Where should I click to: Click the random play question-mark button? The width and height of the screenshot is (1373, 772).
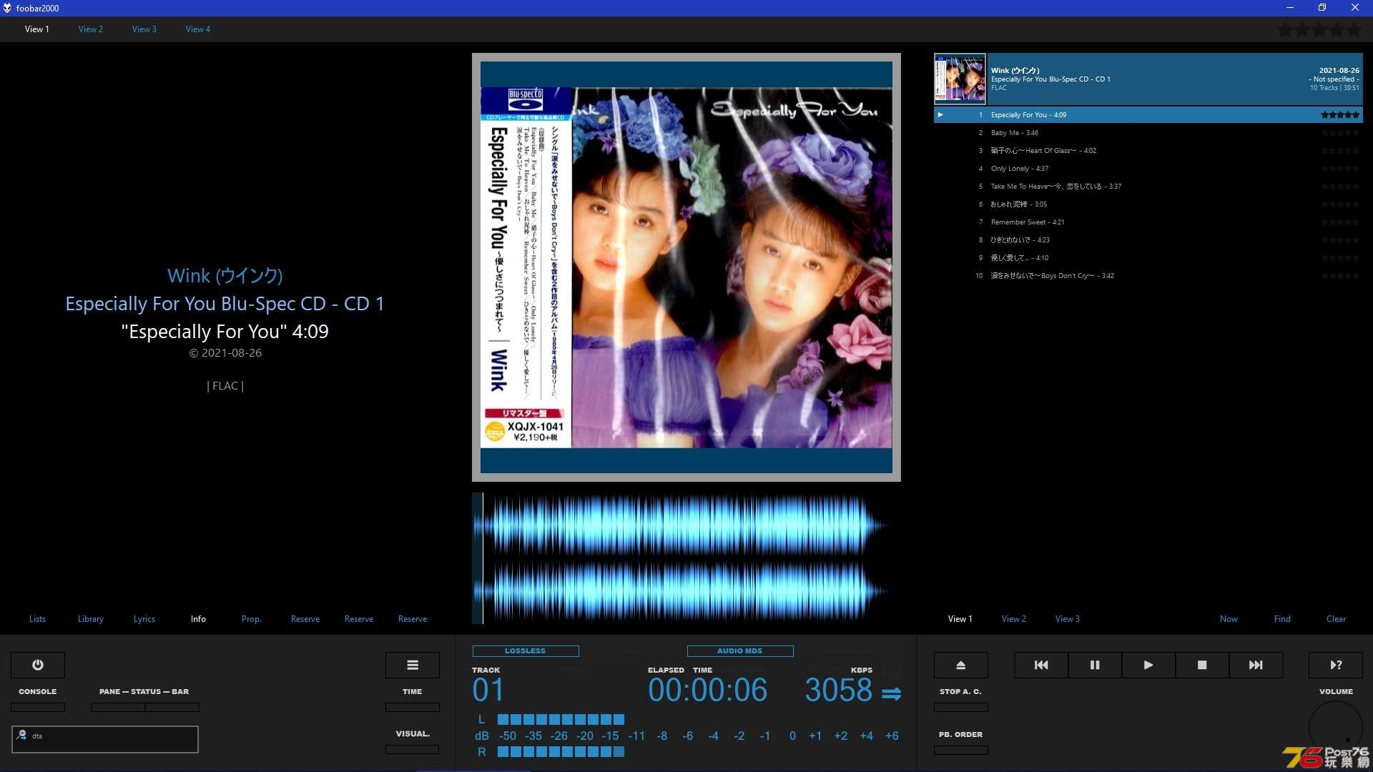point(1336,665)
